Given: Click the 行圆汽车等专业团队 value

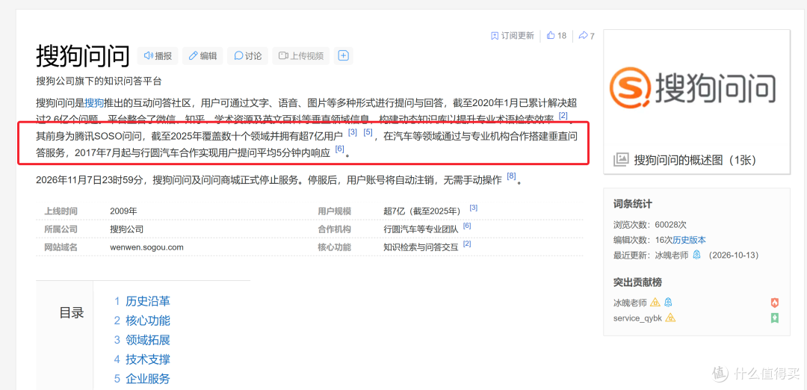Looking at the screenshot, I should pyautogui.click(x=421, y=229).
